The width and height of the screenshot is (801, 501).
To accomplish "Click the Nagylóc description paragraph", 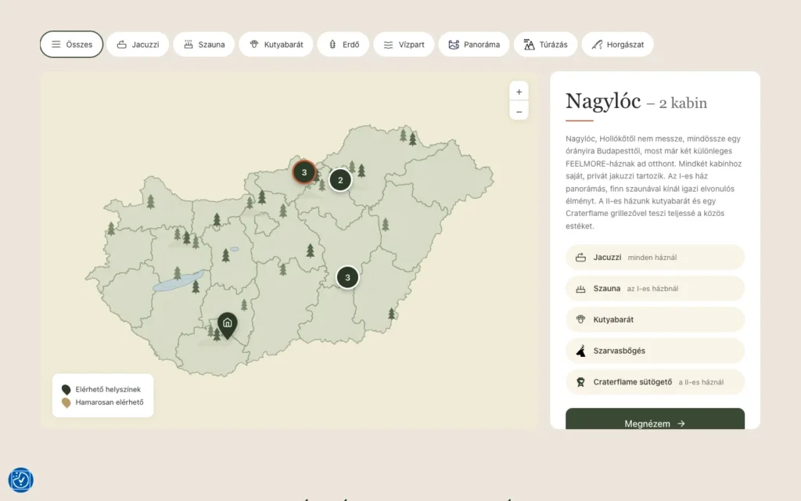I will click(x=653, y=182).
